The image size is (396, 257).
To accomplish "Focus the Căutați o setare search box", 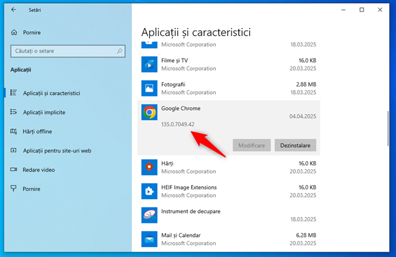I will point(68,51).
